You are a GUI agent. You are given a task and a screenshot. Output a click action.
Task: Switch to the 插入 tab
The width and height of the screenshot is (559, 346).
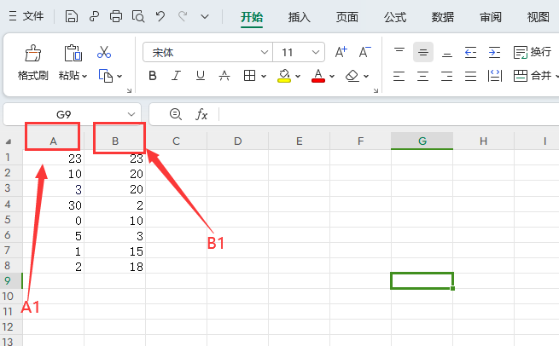tap(299, 17)
